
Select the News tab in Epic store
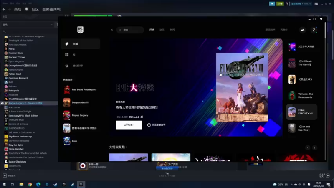click(x=172, y=30)
